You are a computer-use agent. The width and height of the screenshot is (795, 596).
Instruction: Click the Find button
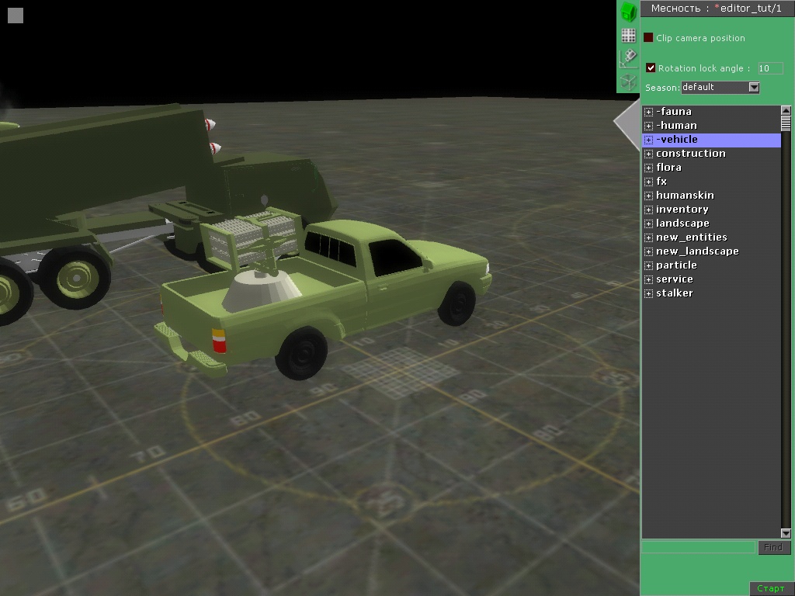774,547
